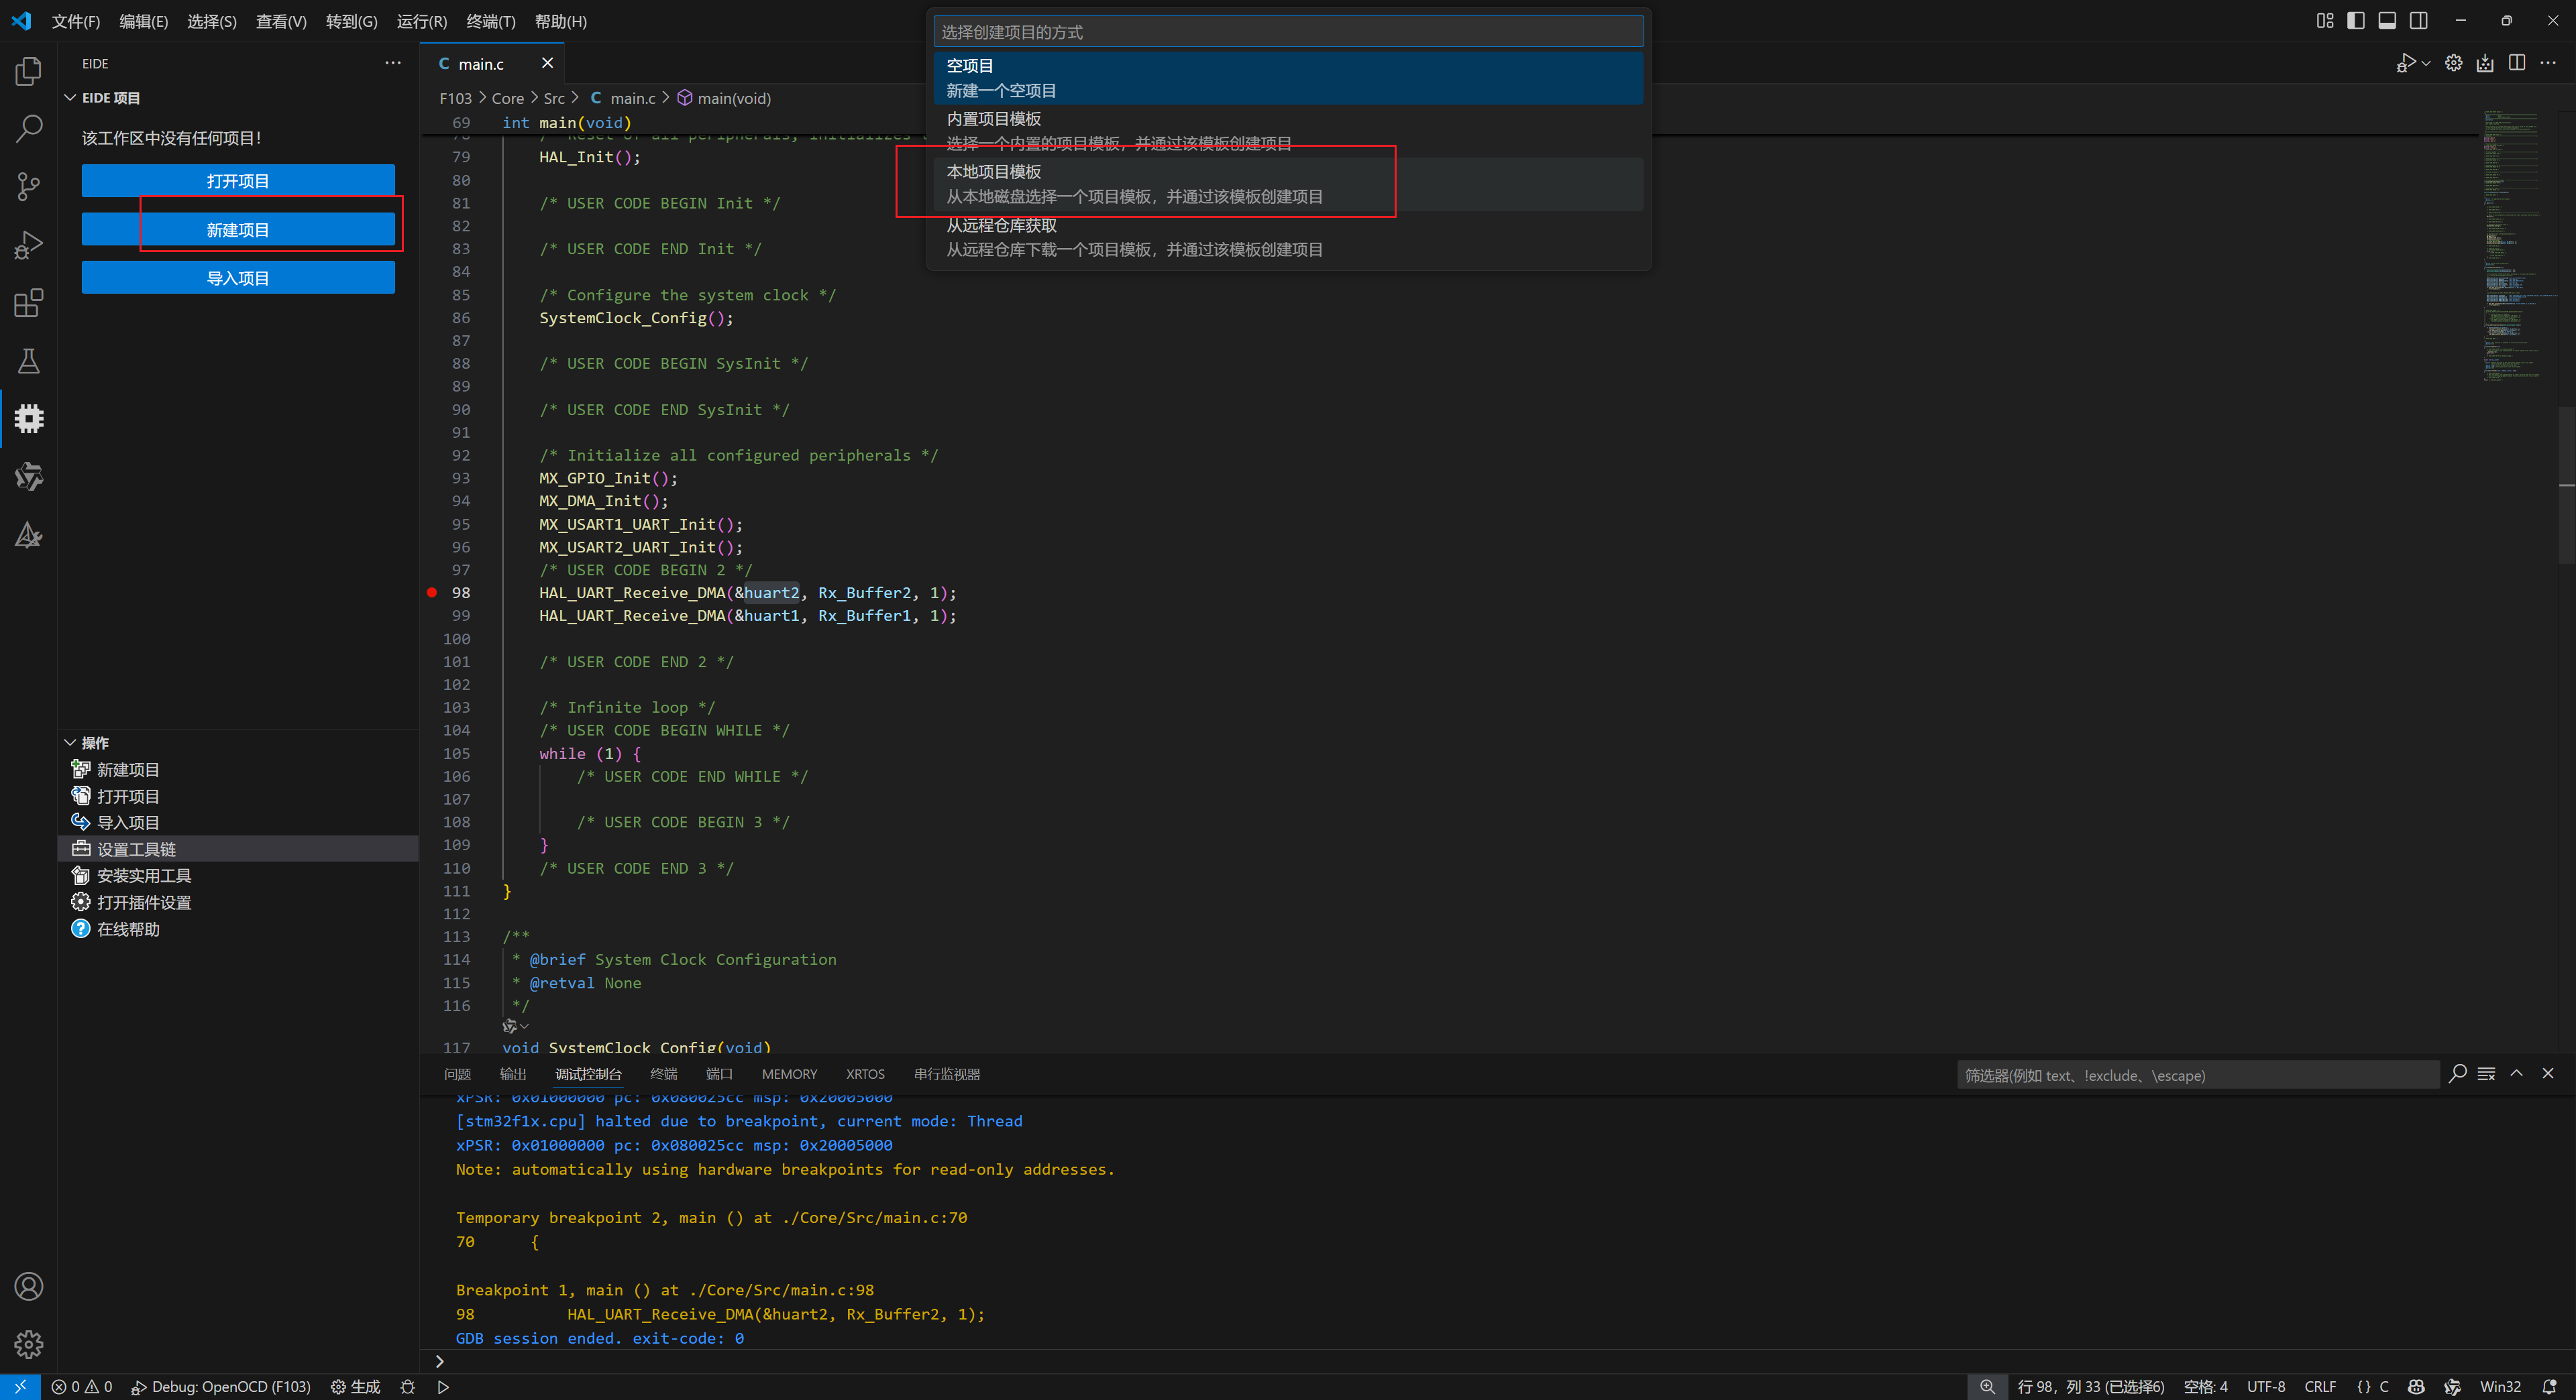This screenshot has height=1400, width=2576.
Task: Open the Manage gear icon
Action: pyautogui.click(x=29, y=1344)
